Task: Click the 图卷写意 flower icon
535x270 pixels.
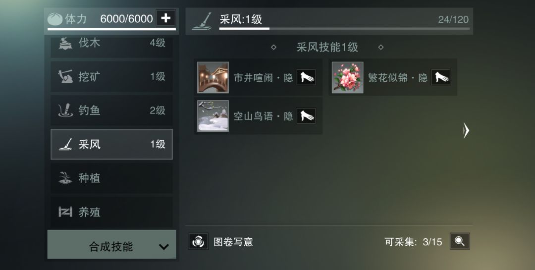Action: point(198,241)
